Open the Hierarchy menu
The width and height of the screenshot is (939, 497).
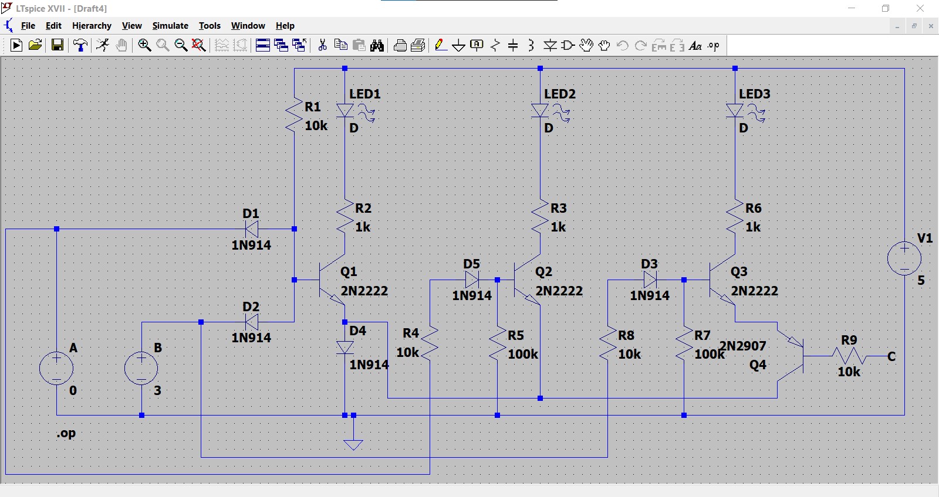pyautogui.click(x=92, y=26)
